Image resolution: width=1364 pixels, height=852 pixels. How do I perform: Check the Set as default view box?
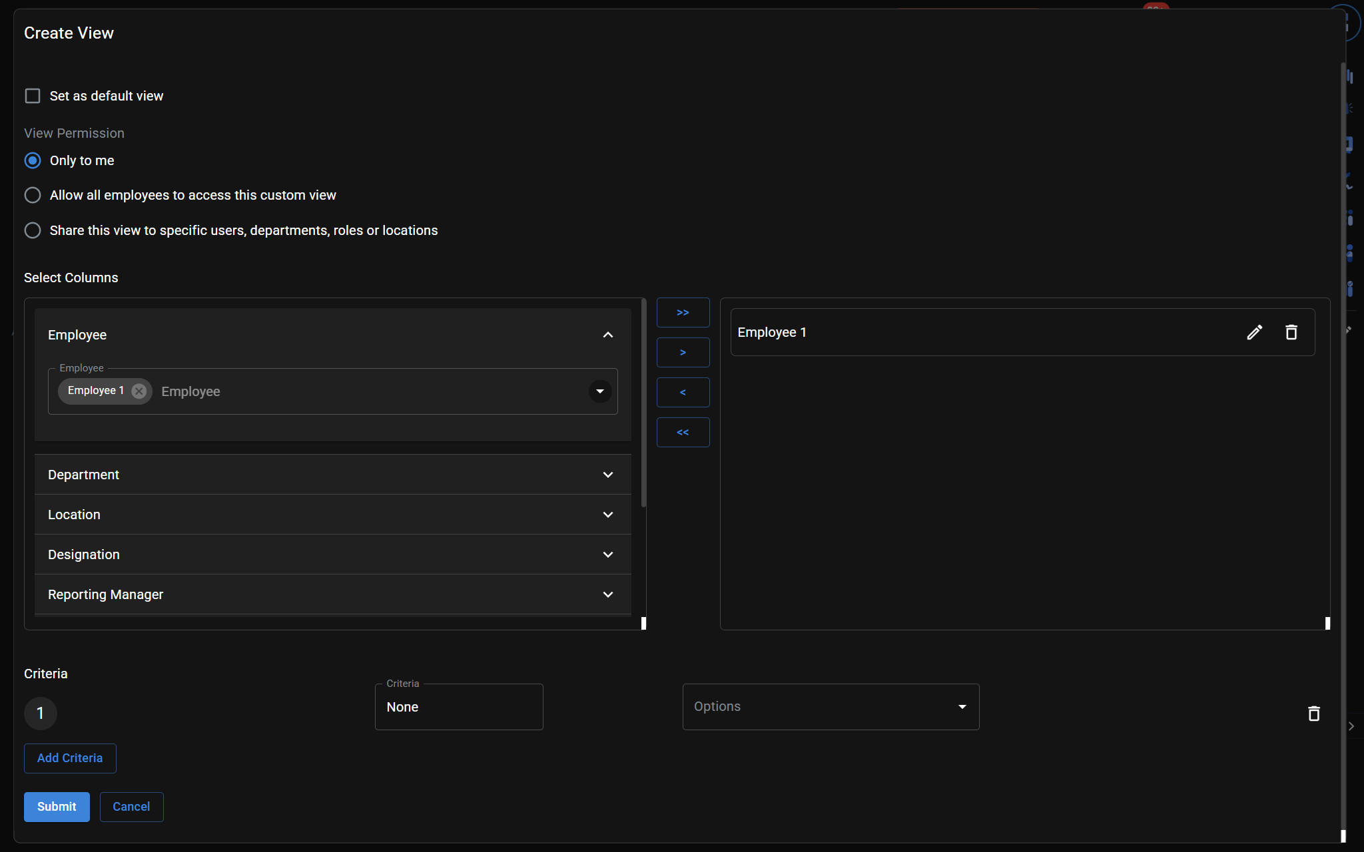[x=33, y=96]
